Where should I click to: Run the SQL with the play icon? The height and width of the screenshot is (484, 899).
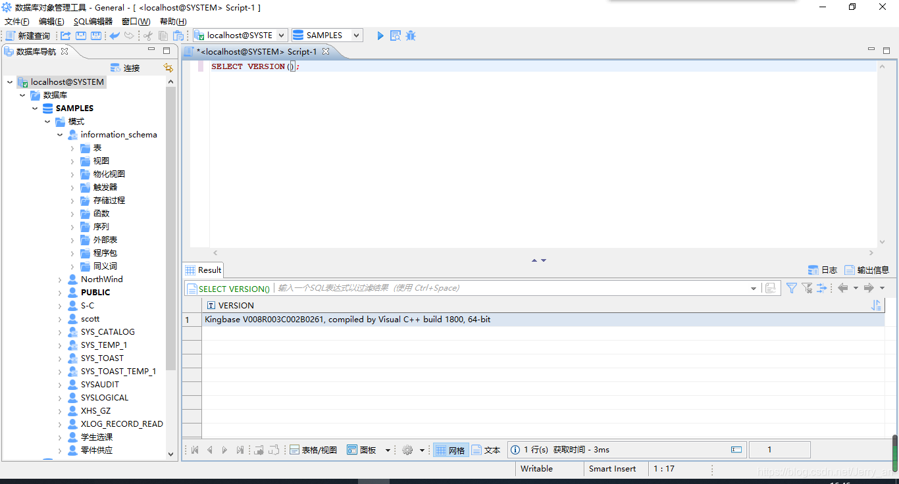(380, 36)
